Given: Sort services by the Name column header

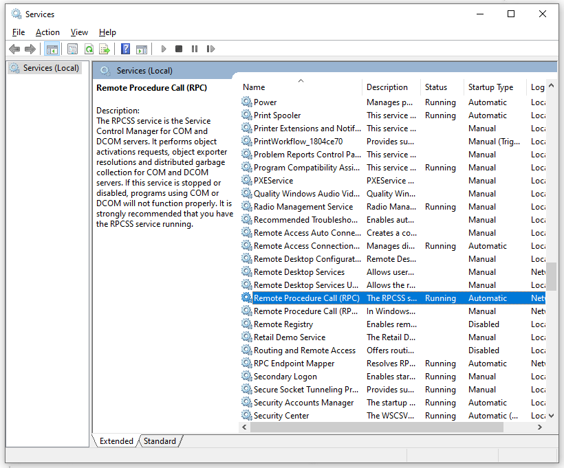Looking at the screenshot, I should point(253,87).
